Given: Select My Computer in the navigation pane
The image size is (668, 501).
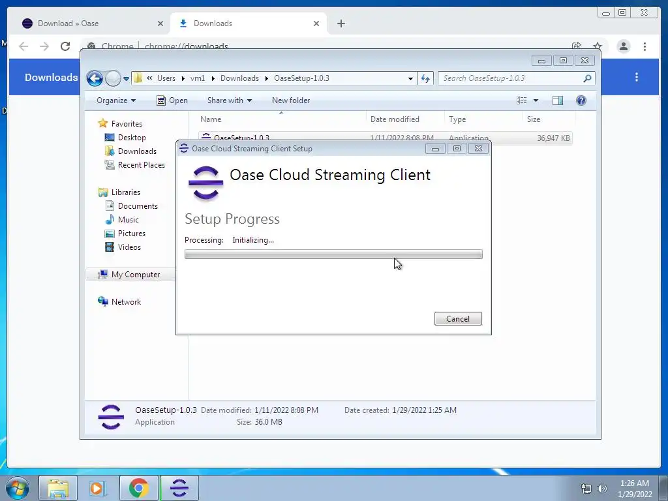Looking at the screenshot, I should 136,275.
